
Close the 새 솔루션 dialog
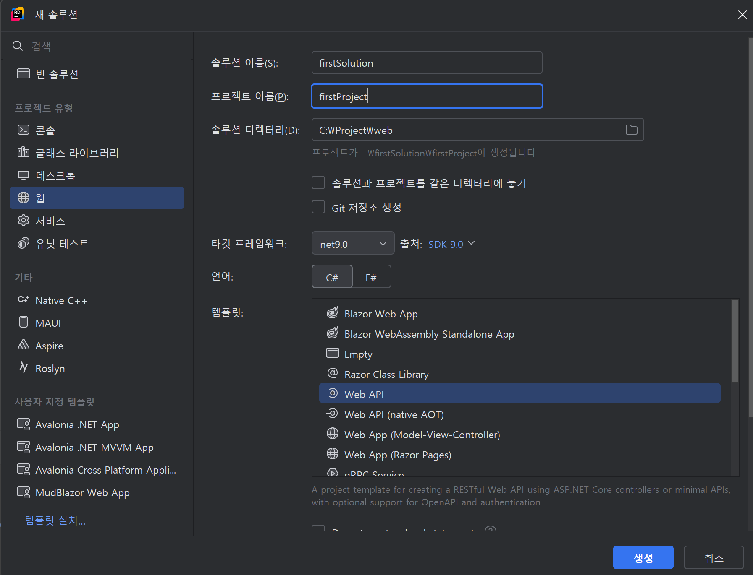pyautogui.click(x=742, y=15)
